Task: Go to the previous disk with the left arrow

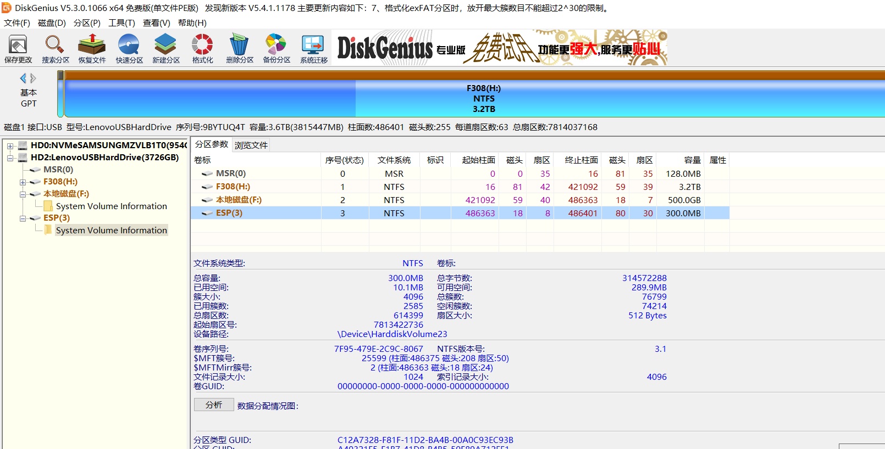Action: pos(23,78)
